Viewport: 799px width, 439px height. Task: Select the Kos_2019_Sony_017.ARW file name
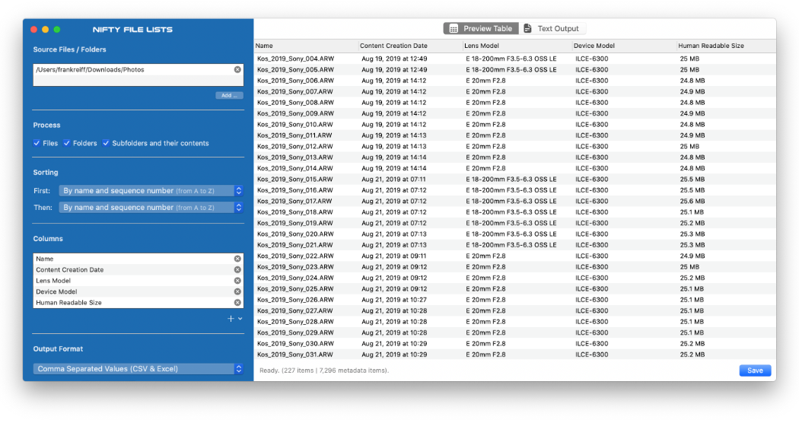click(294, 201)
